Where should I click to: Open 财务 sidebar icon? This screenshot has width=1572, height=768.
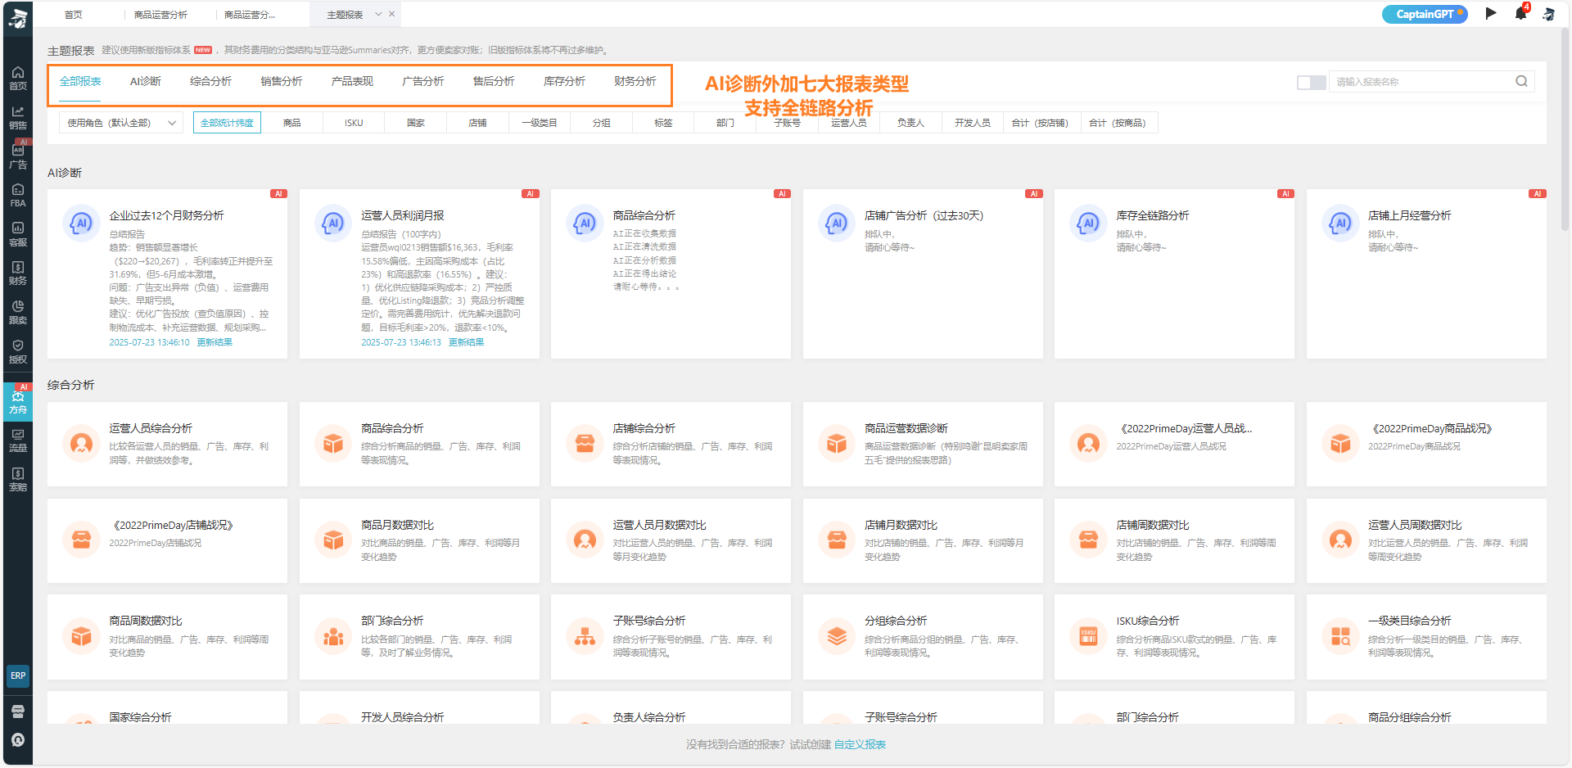coord(17,273)
